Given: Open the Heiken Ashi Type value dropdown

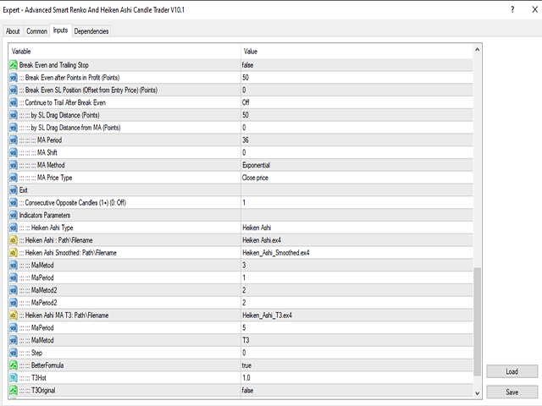Looking at the screenshot, I should 357,228.
